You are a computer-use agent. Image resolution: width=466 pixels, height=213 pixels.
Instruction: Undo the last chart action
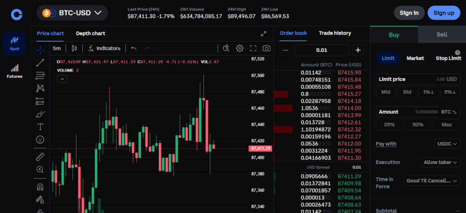point(134,48)
